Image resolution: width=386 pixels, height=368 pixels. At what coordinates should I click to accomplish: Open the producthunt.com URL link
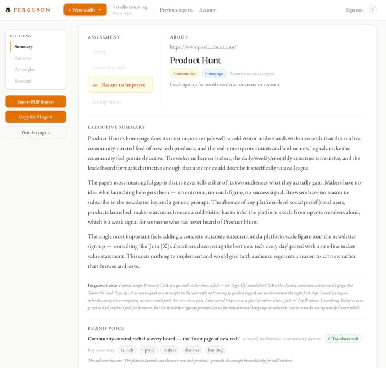tap(203, 47)
